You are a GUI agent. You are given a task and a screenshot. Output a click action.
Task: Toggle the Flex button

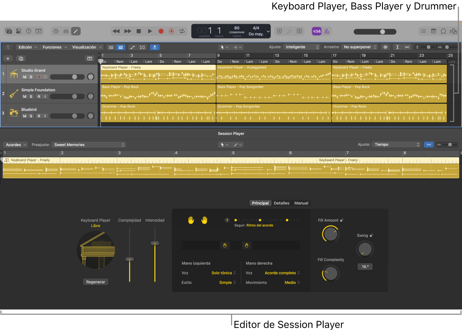pos(142,47)
